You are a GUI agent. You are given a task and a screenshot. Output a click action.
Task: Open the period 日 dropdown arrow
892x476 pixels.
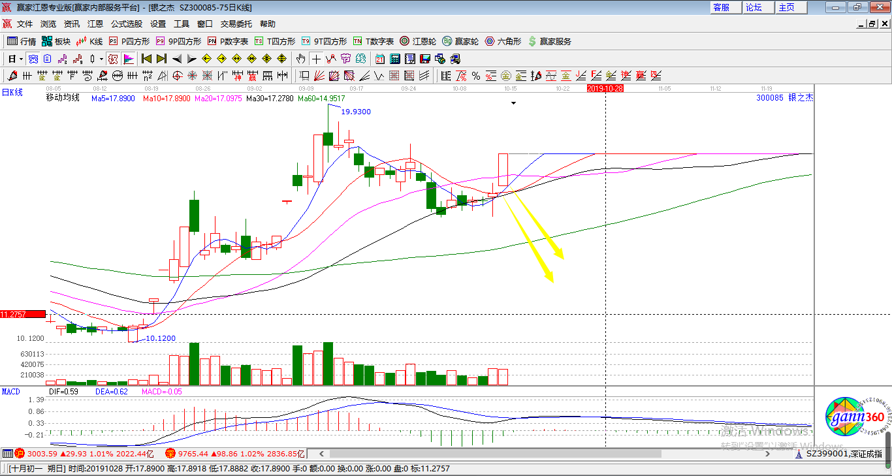(21, 59)
